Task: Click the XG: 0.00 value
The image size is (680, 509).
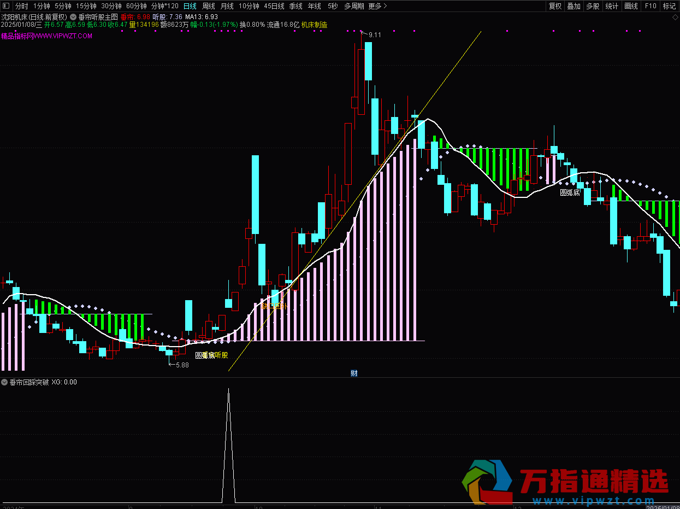Action: tap(64, 382)
